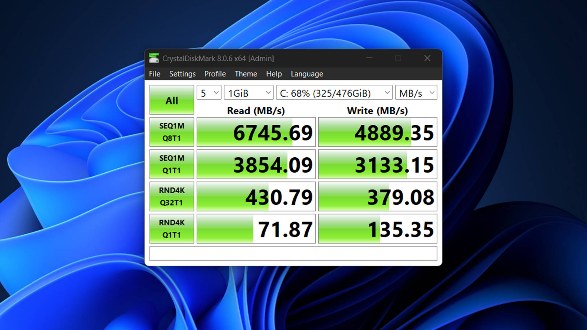This screenshot has height=330, width=587.
Task: Click the 430.79 random read result
Action: [256, 196]
